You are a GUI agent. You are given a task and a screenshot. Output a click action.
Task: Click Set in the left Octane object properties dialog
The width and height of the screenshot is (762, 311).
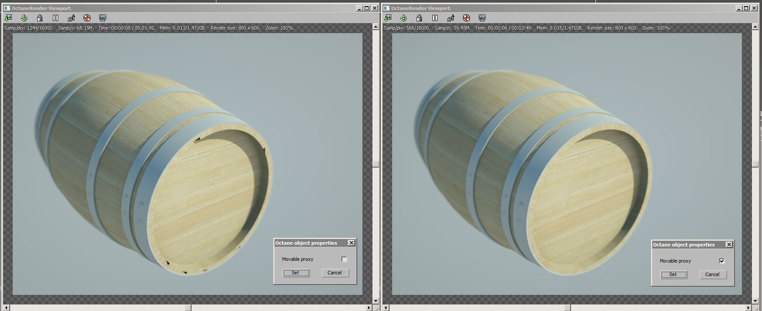tap(296, 273)
